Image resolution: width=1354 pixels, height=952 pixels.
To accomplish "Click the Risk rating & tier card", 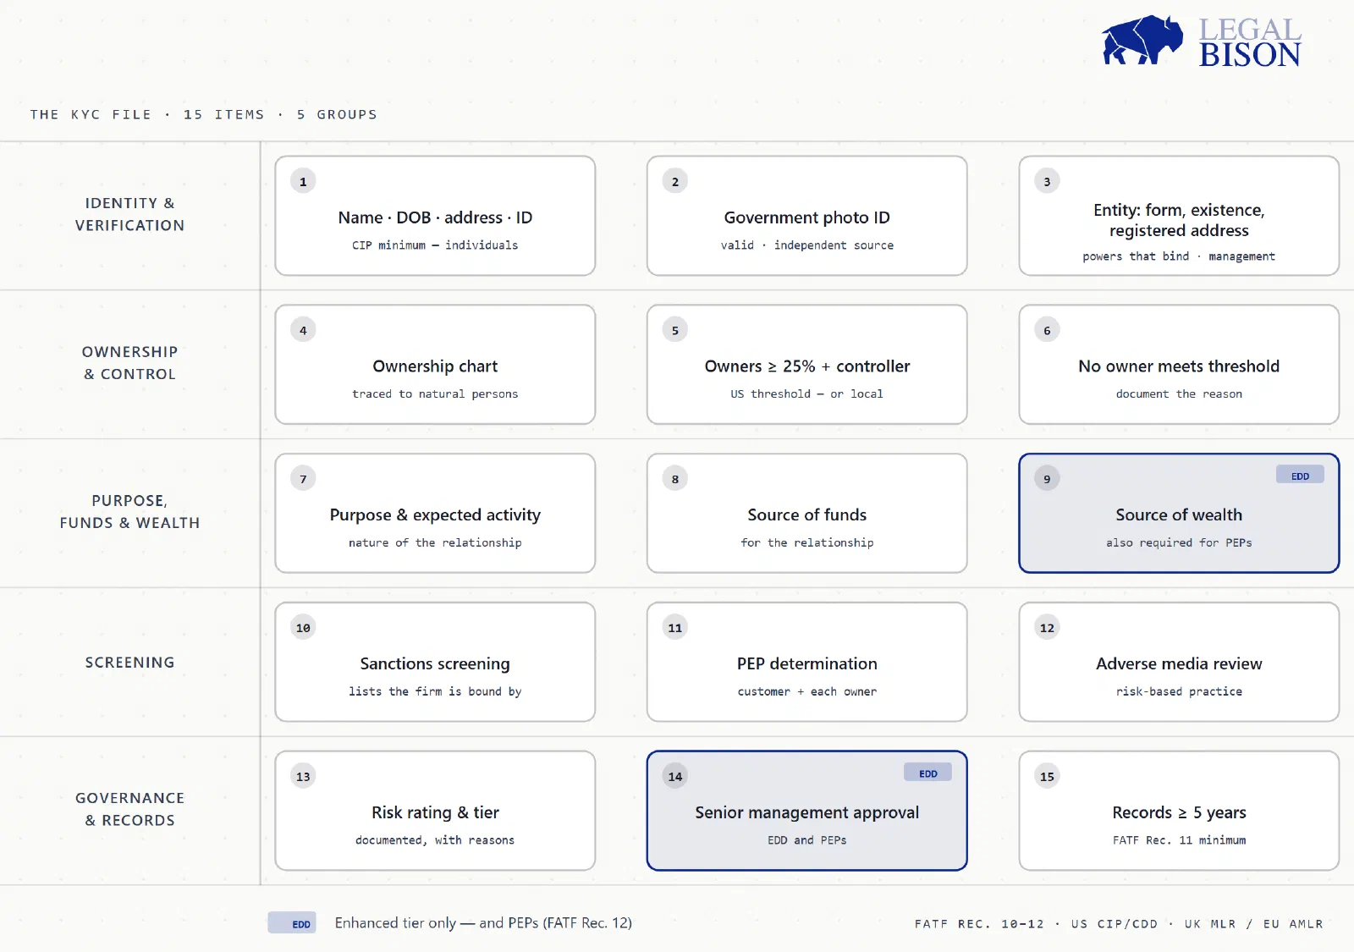I will 435,811.
